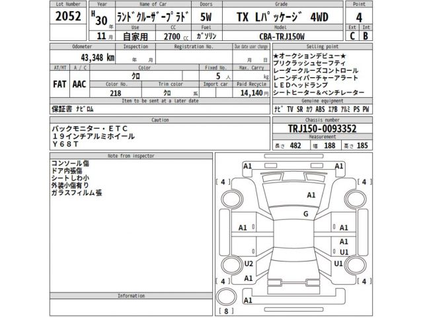The image size is (423, 317).
Task: Click the Information section header
Action: 131,296
